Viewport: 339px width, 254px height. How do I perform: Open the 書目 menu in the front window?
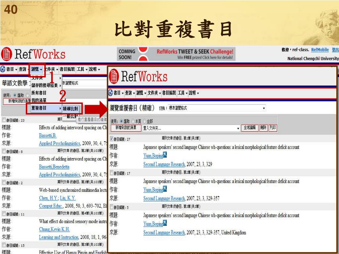click(119, 93)
